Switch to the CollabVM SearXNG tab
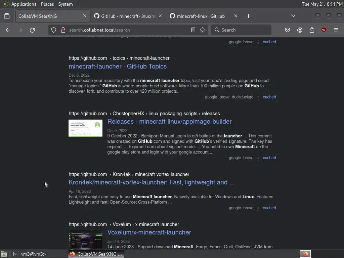Screen dimensions: 344x258 (x=53, y=16)
